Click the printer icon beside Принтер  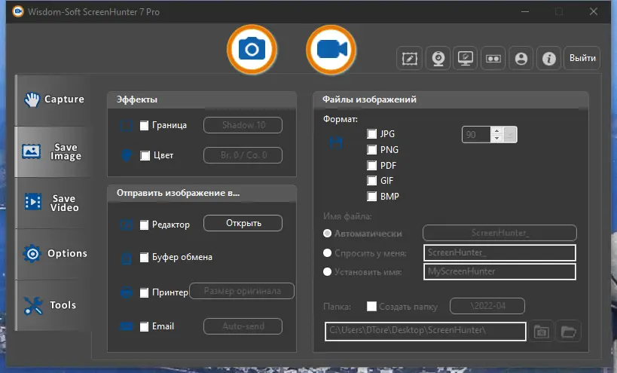(x=127, y=292)
